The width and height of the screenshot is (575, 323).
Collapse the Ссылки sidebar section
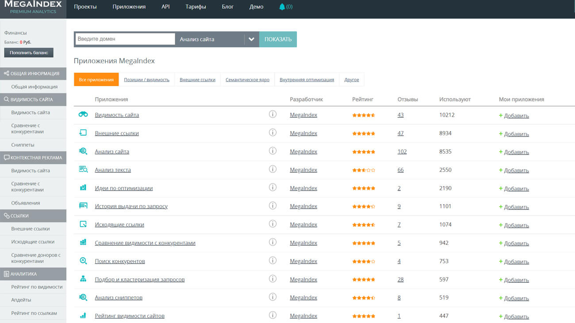coord(33,216)
